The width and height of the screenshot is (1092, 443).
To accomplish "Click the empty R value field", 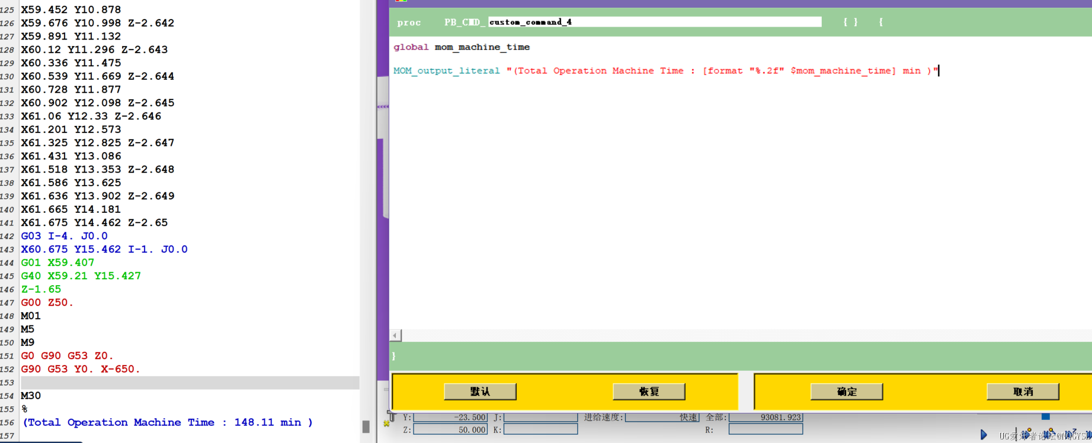I will point(766,429).
